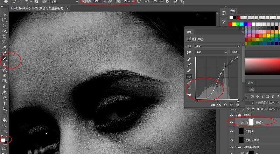Image resolution: width=280 pixels, height=154 pixels.
Task: Click the 自动 Auto button
Action: [234, 52]
